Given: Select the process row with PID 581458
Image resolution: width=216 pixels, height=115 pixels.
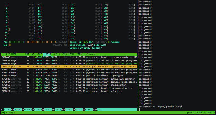Looking at the screenshot, I should (x=69, y=73).
